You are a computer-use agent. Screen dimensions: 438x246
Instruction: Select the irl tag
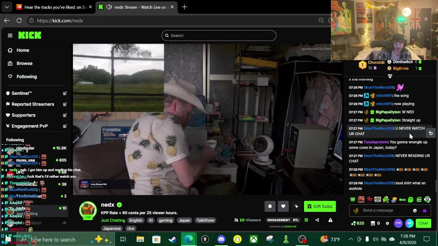(151, 220)
